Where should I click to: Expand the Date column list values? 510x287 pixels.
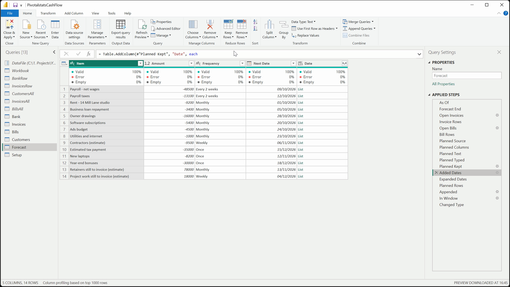[344, 63]
